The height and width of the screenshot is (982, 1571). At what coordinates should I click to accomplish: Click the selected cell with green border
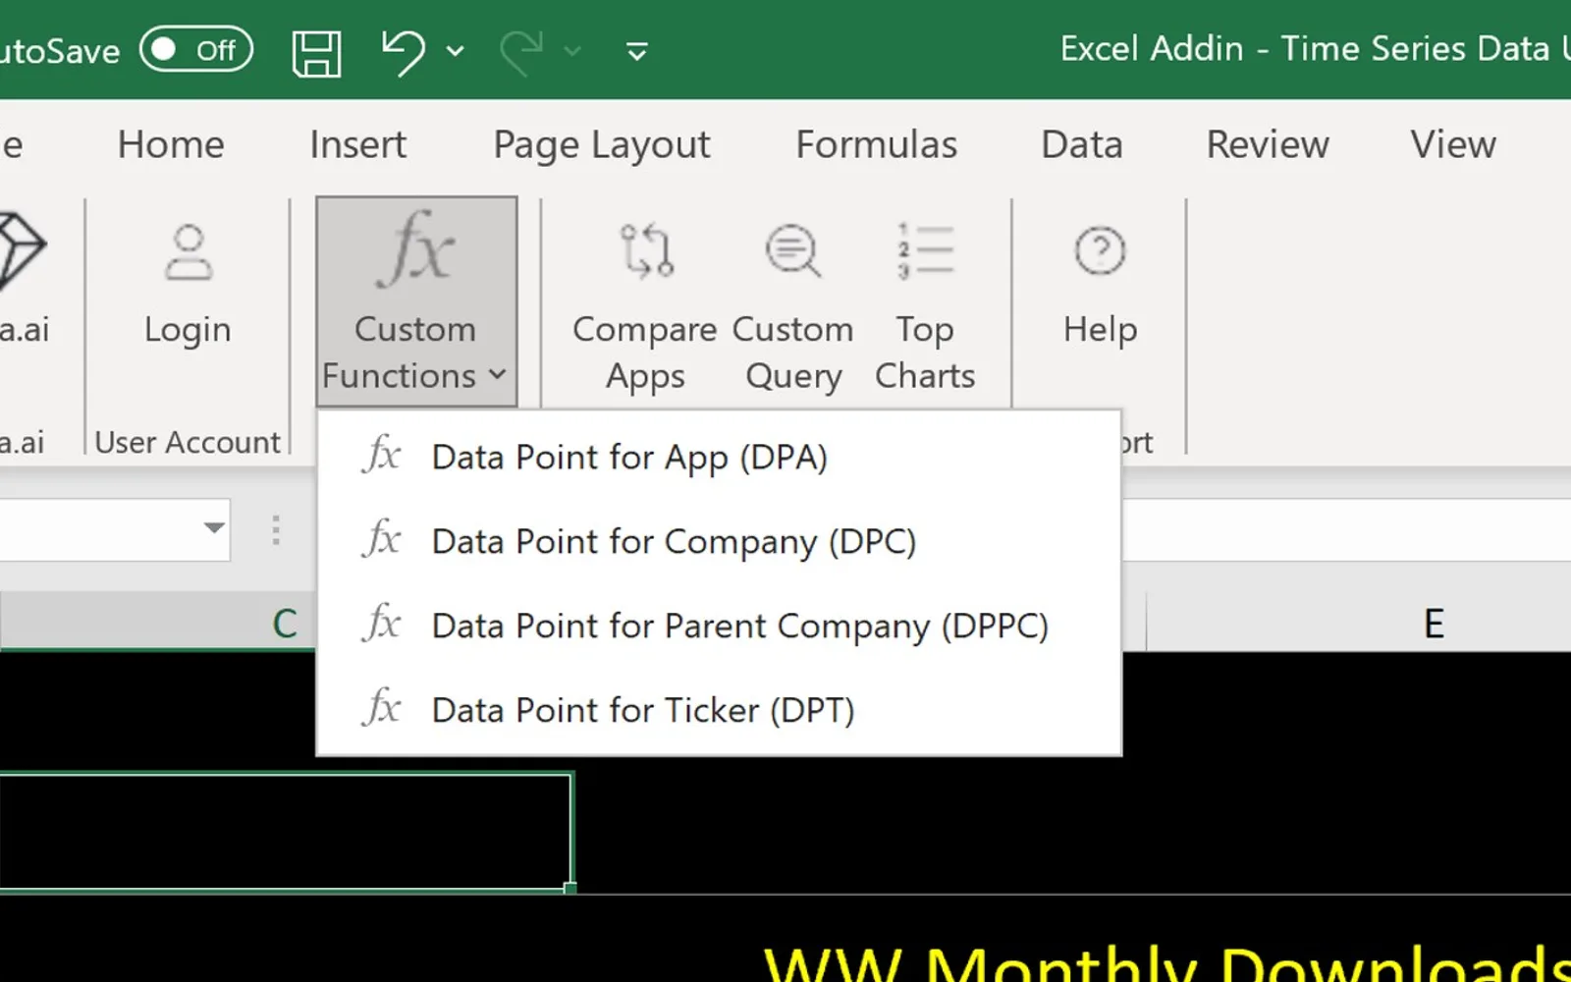point(285,832)
